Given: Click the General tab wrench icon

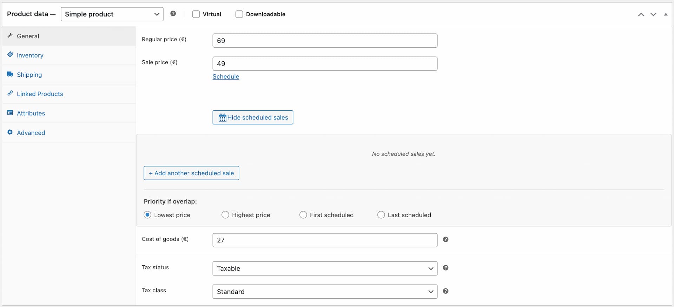Looking at the screenshot, I should 10,35.
